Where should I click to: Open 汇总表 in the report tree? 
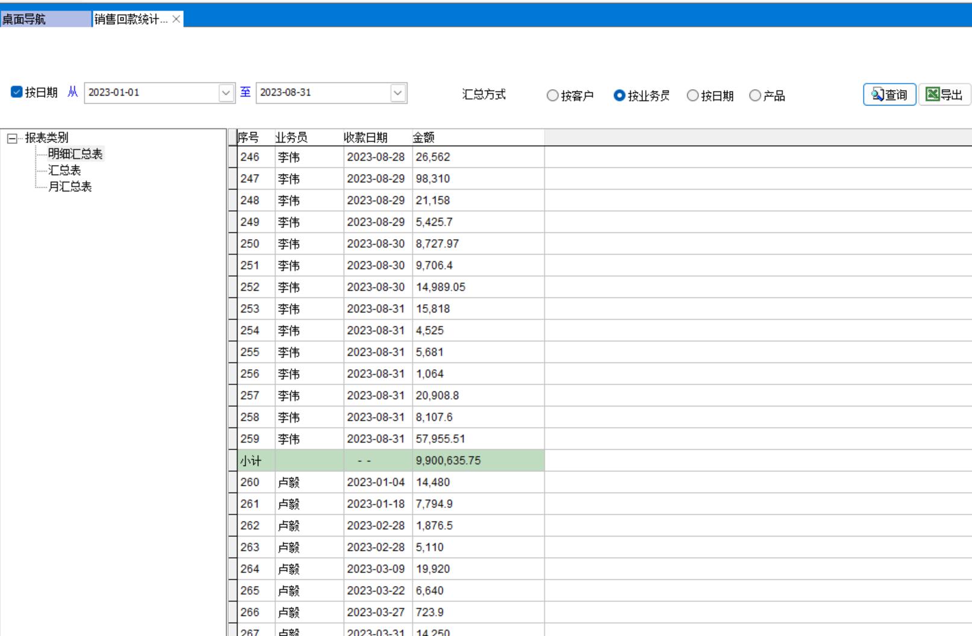[64, 170]
